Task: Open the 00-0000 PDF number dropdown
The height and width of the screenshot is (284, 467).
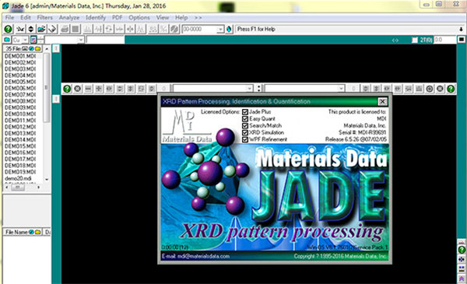Action: 220,29
